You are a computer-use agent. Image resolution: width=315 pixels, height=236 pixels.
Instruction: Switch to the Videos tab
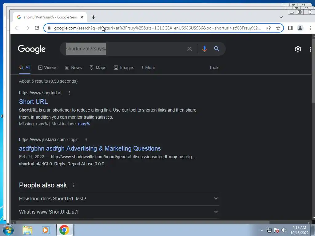point(48,68)
